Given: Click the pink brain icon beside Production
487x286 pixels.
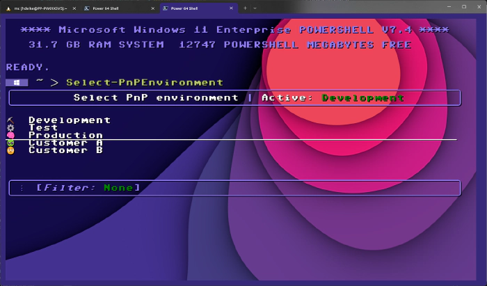Looking at the screenshot, I should (10, 136).
